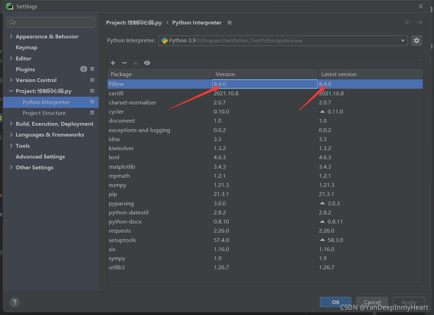Expand the Other Settings section
The height and width of the screenshot is (315, 434).
[x=11, y=167]
